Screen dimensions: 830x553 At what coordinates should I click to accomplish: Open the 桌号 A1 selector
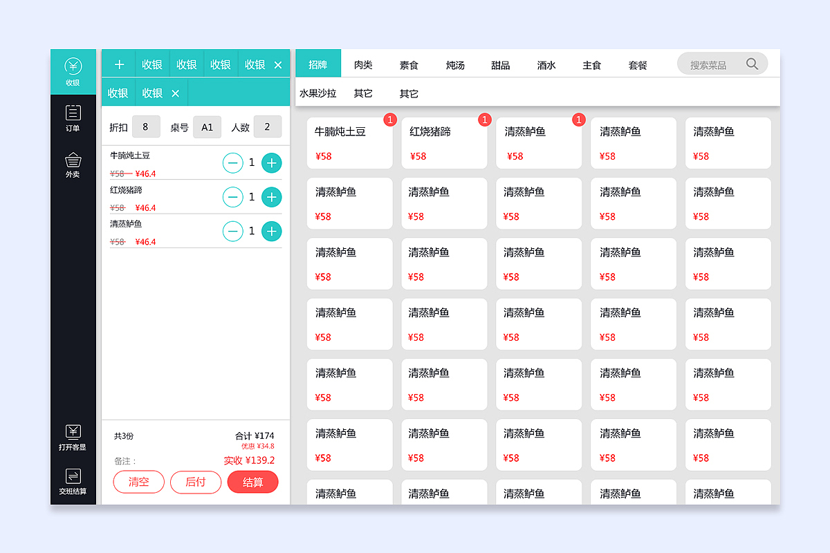pos(207,127)
